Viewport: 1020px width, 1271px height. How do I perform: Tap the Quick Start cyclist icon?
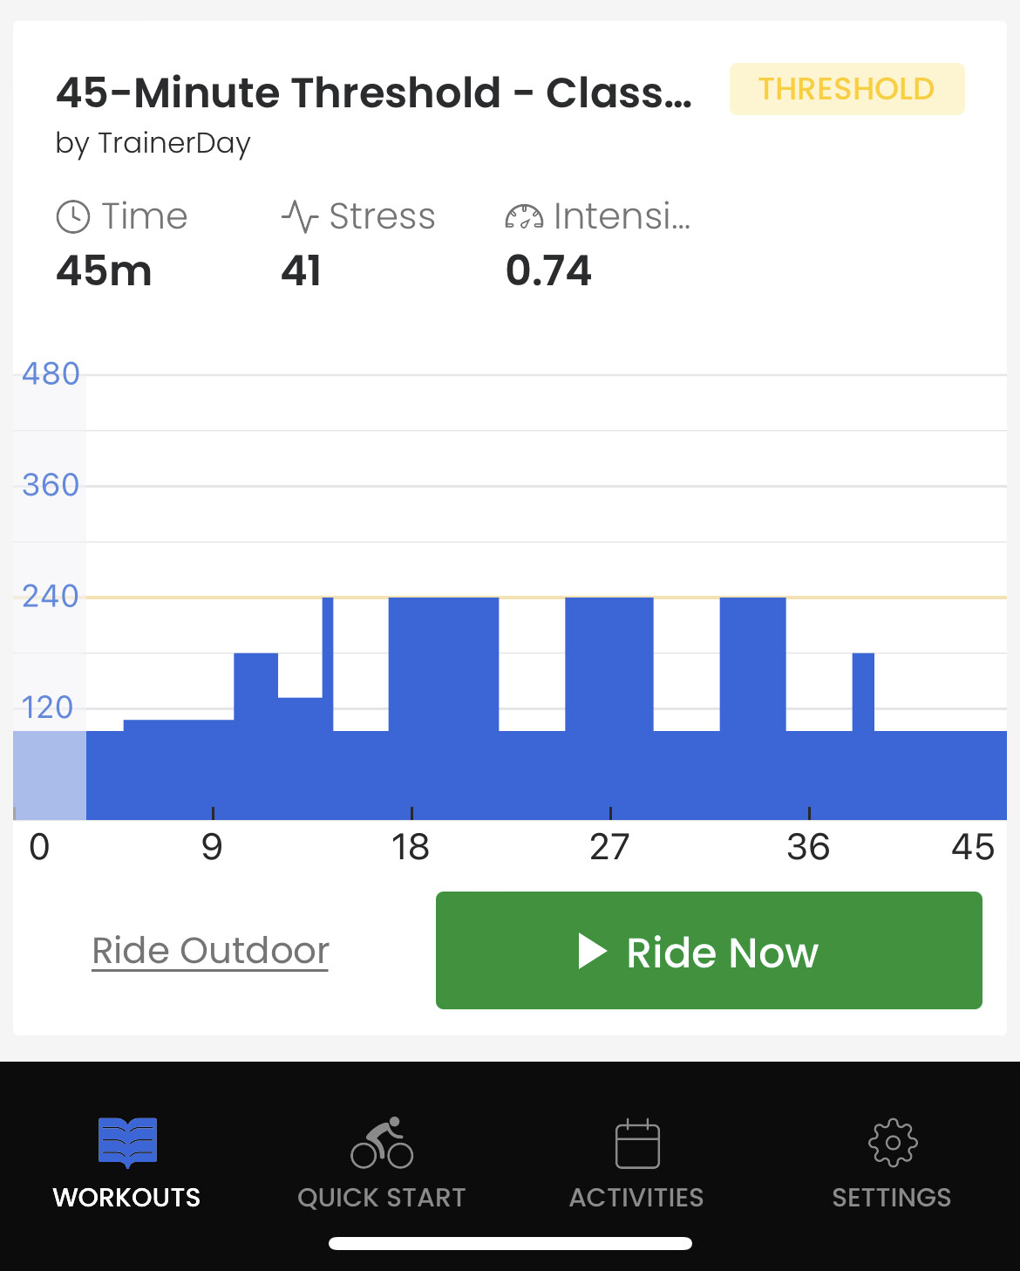click(382, 1142)
